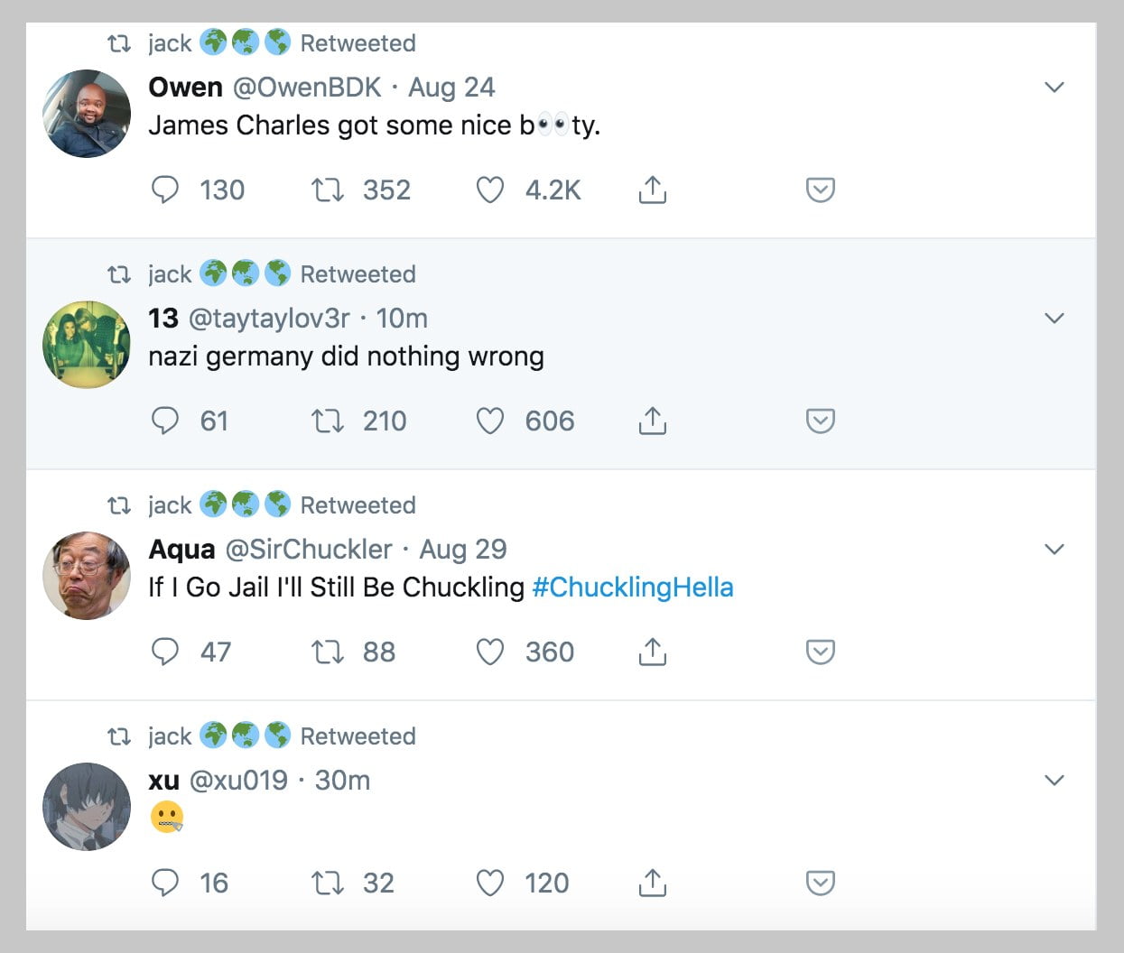Reply to Owen's James Charles tweet
The width and height of the screenshot is (1124, 953).
165,190
